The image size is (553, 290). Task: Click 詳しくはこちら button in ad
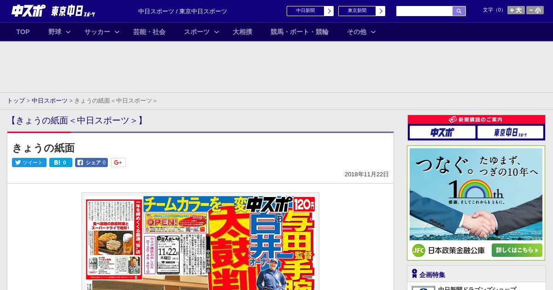pos(517,250)
